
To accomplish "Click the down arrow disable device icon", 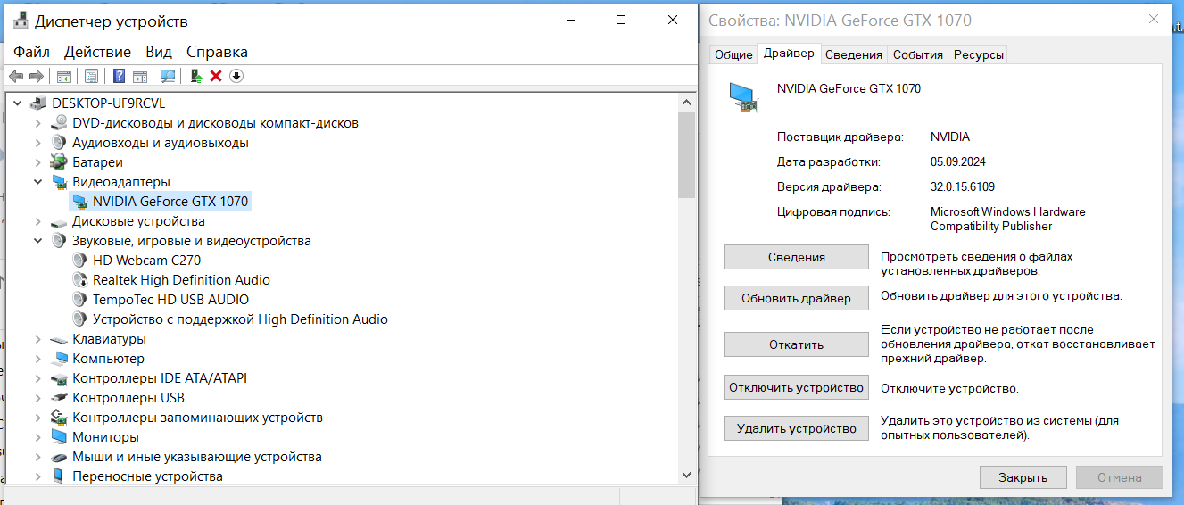I will [236, 76].
